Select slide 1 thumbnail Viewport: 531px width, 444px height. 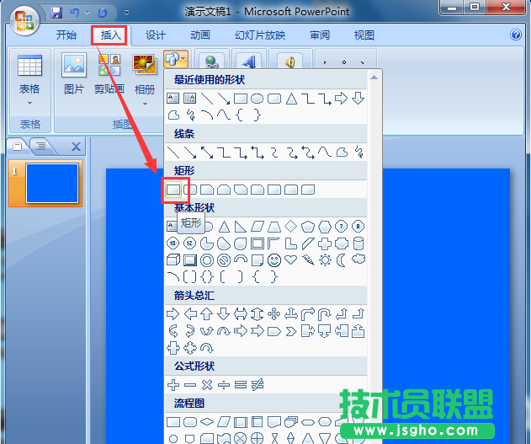tap(52, 184)
